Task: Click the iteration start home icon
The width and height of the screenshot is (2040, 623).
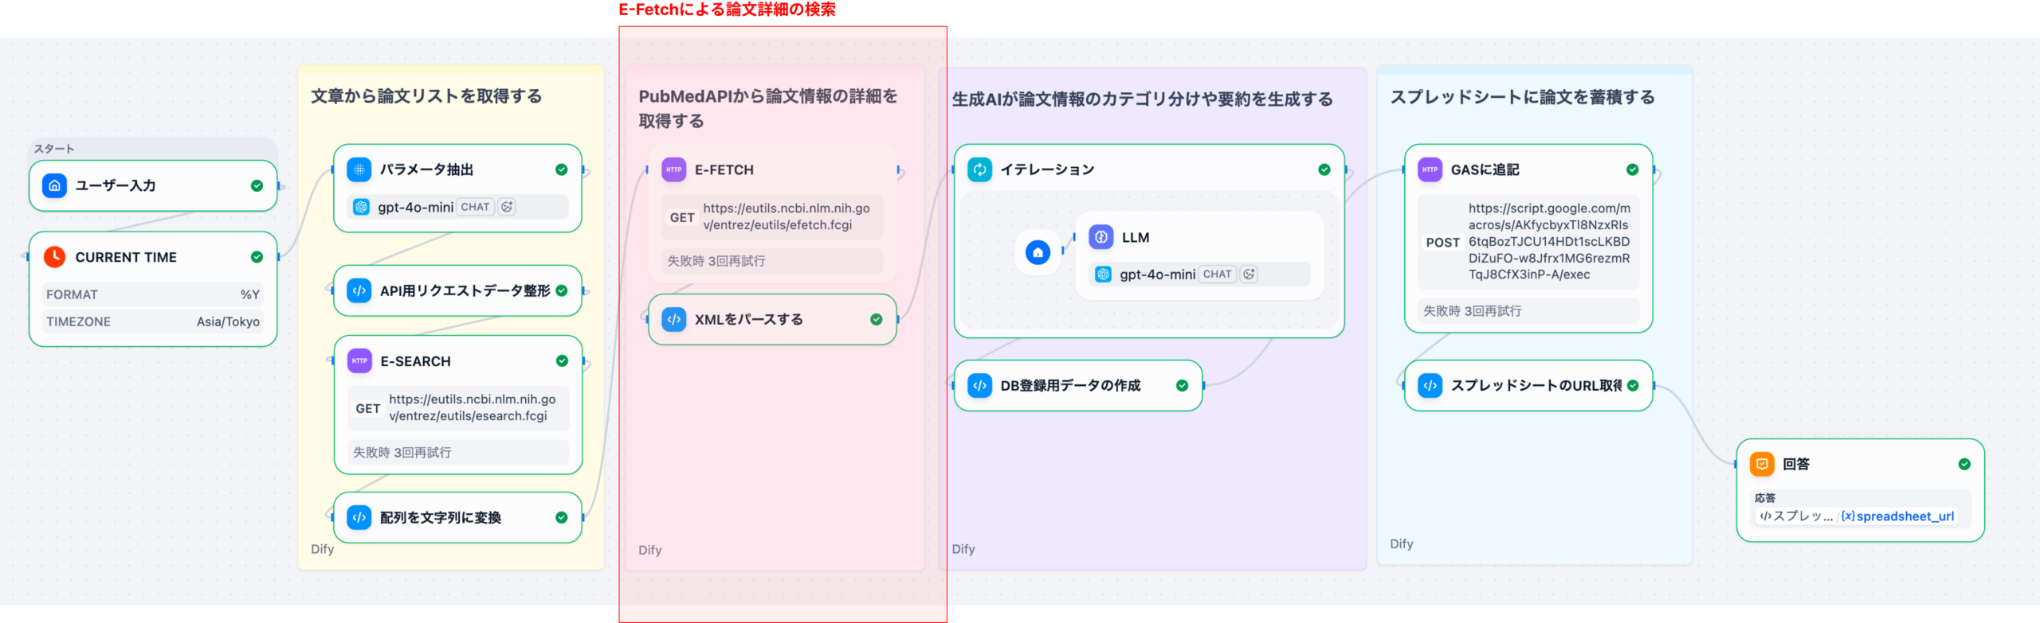Action: (x=1037, y=253)
